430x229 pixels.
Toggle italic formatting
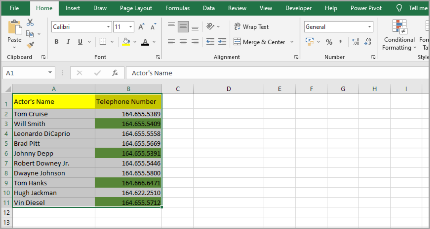click(68, 42)
